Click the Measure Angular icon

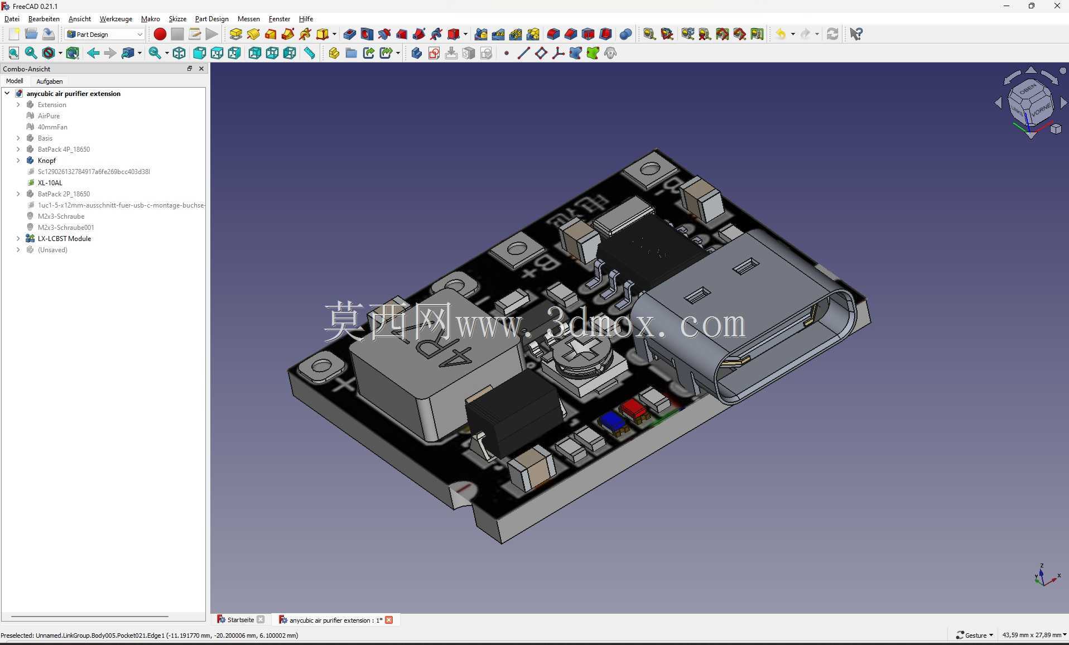(x=667, y=34)
